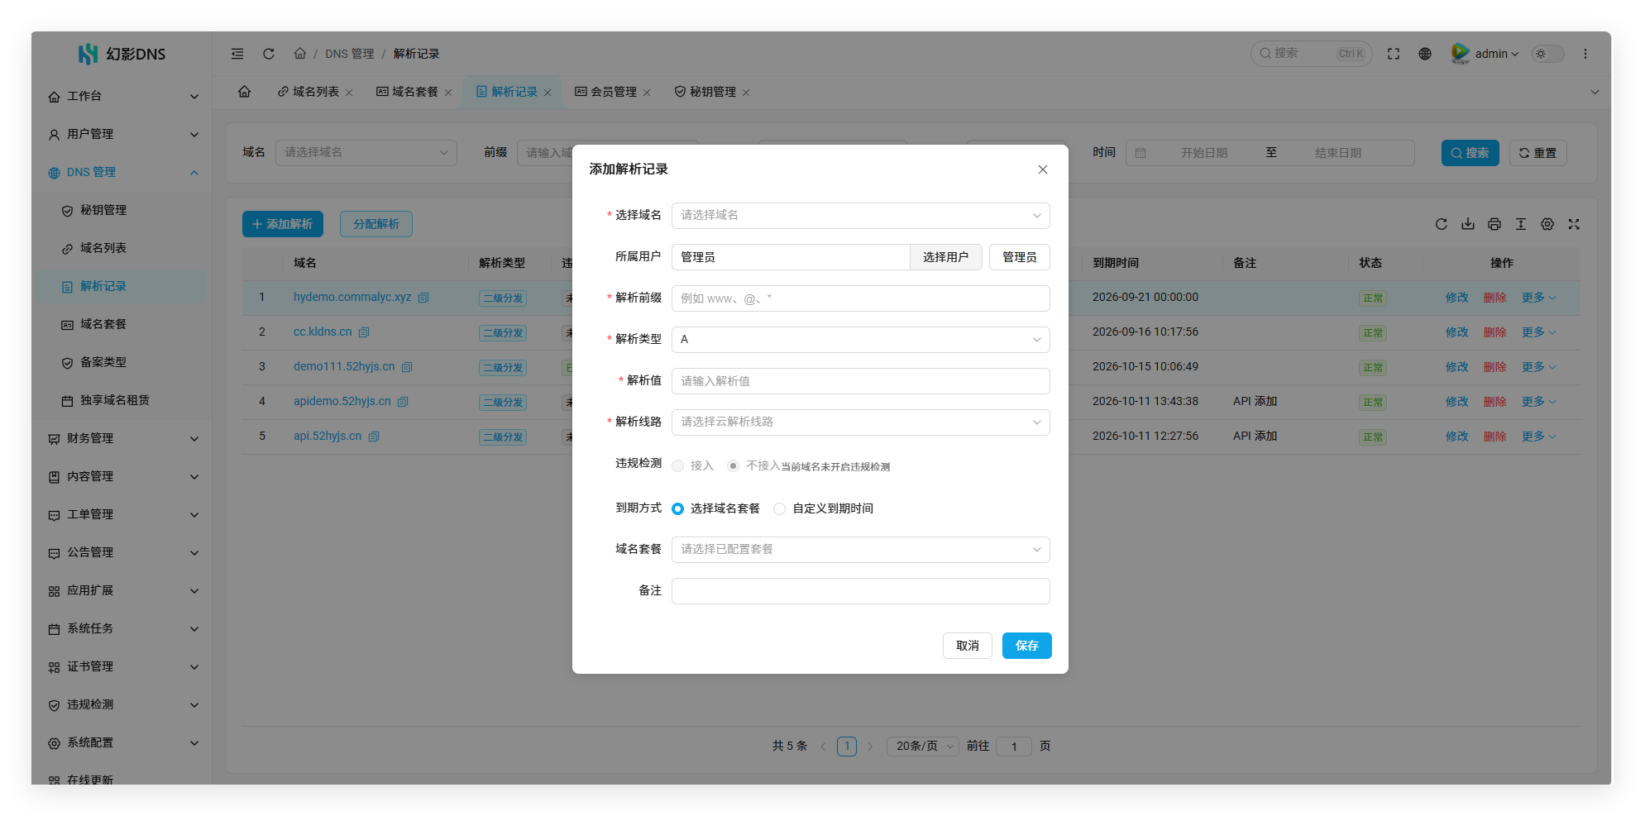This screenshot has width=1645, height=816.
Task: Open table column settings gear
Action: tap(1547, 224)
